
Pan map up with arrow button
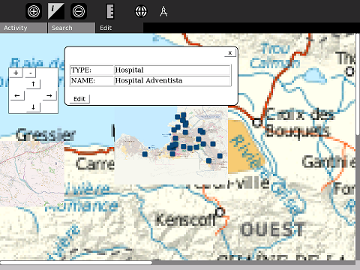click(x=33, y=84)
